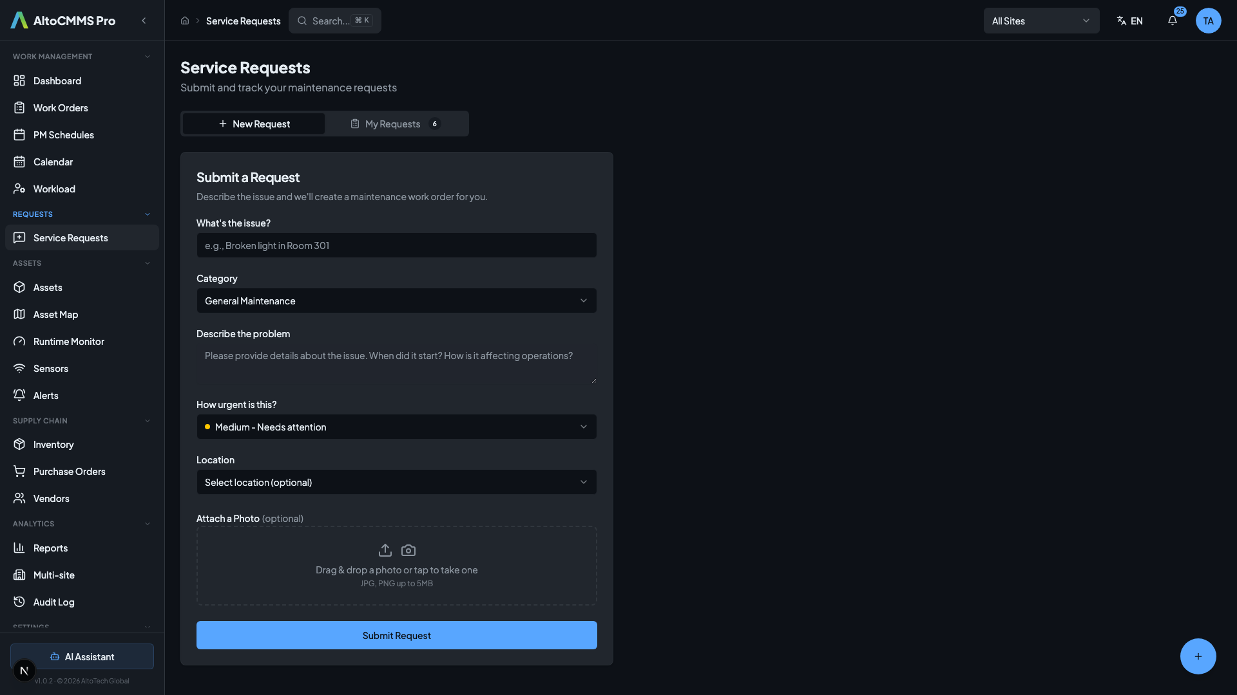Open the All Sites selector
The height and width of the screenshot is (695, 1237).
[1040, 21]
